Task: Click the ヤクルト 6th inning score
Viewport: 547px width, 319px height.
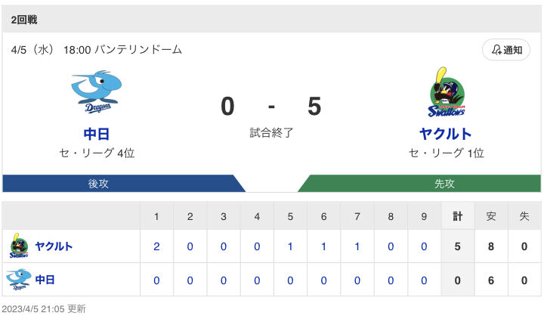Action: coord(323,246)
